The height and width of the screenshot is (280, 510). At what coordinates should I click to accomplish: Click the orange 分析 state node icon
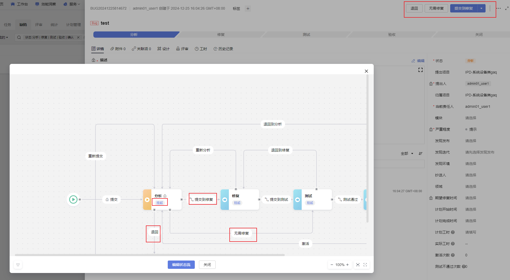point(147,199)
